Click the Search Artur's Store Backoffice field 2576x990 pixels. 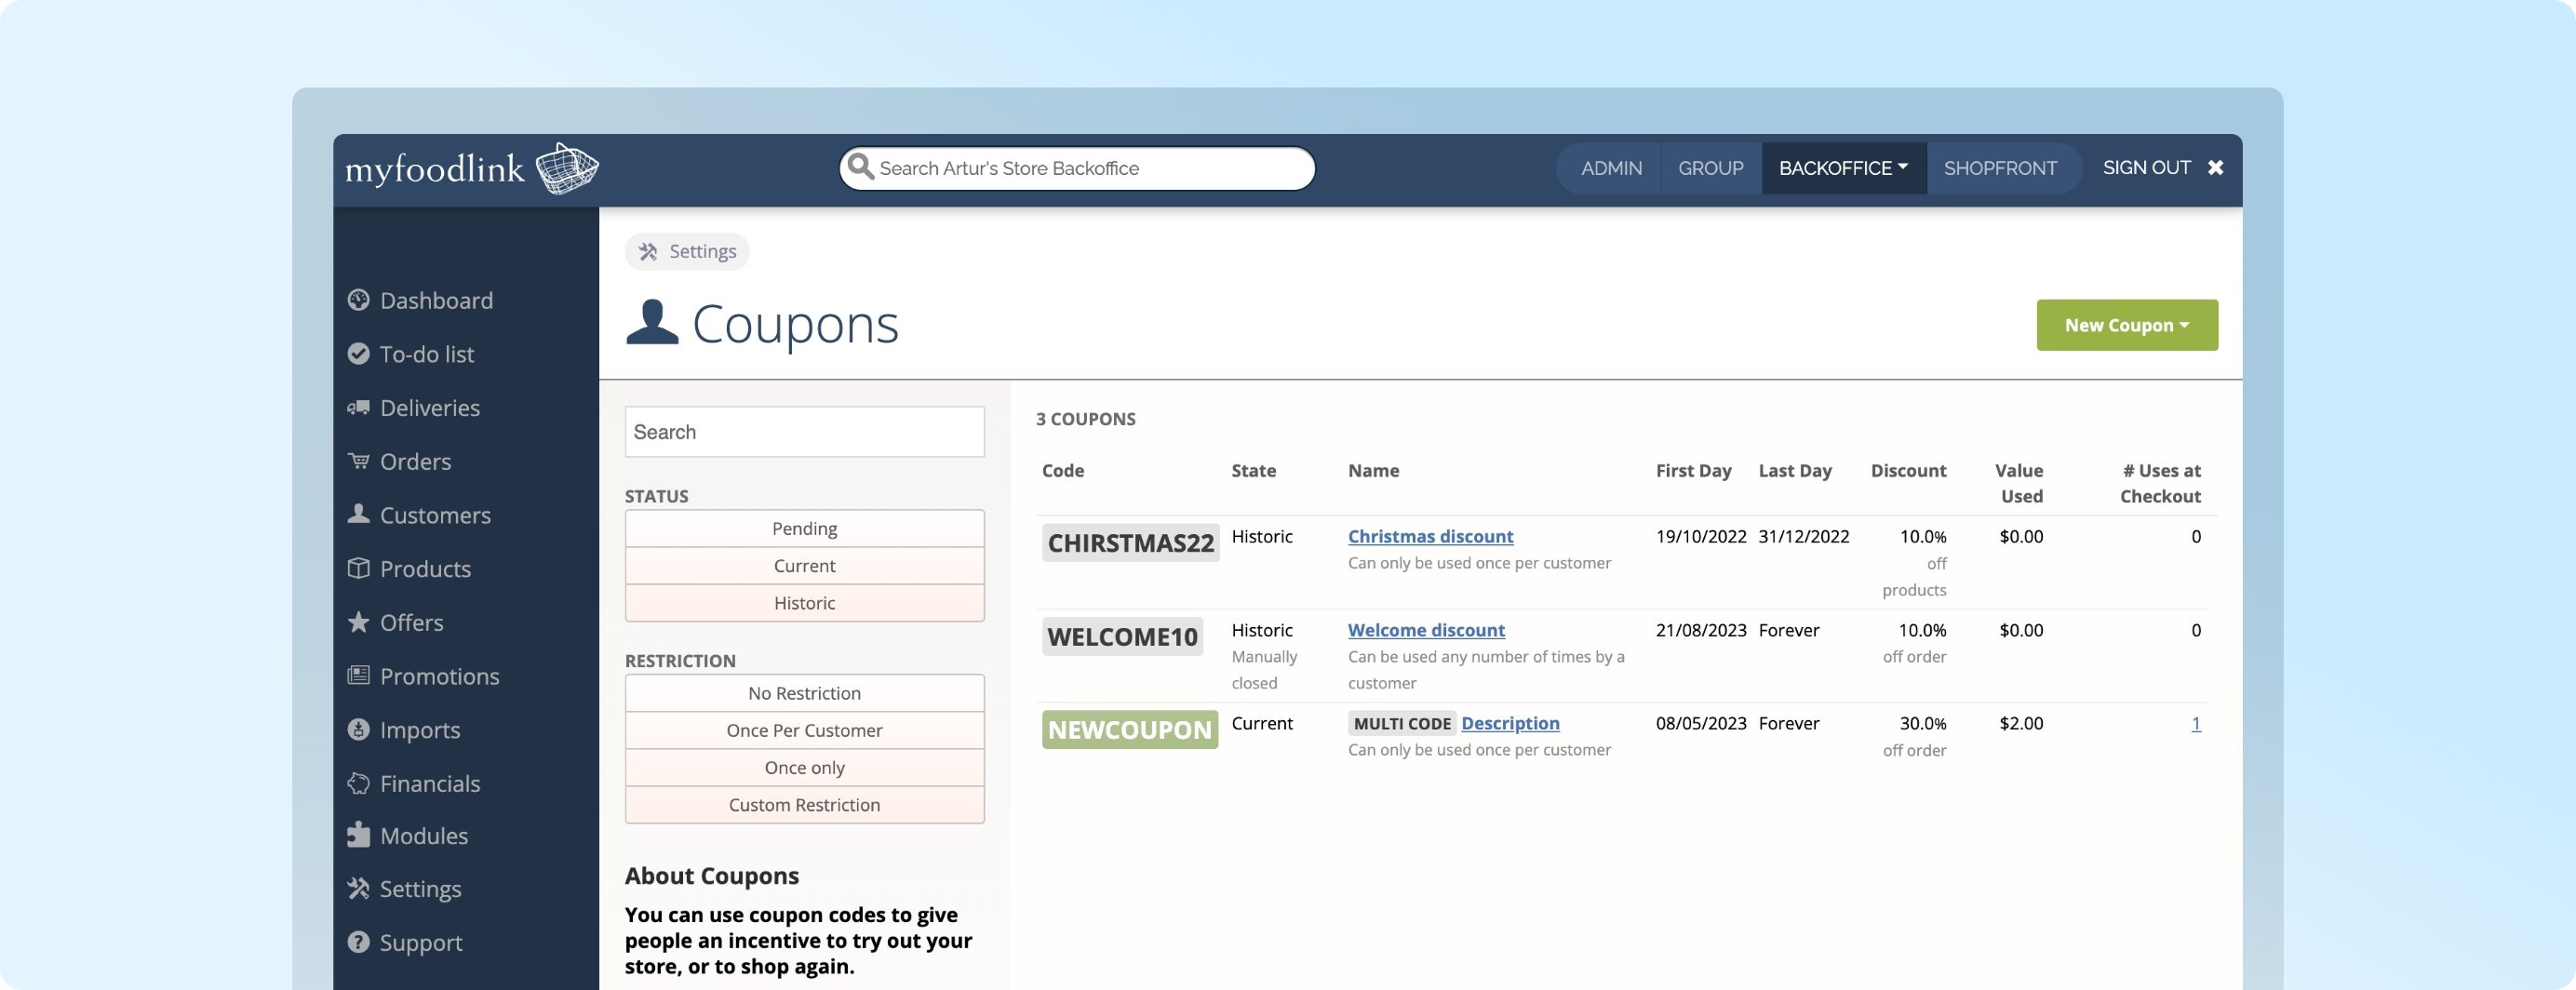tap(1077, 168)
